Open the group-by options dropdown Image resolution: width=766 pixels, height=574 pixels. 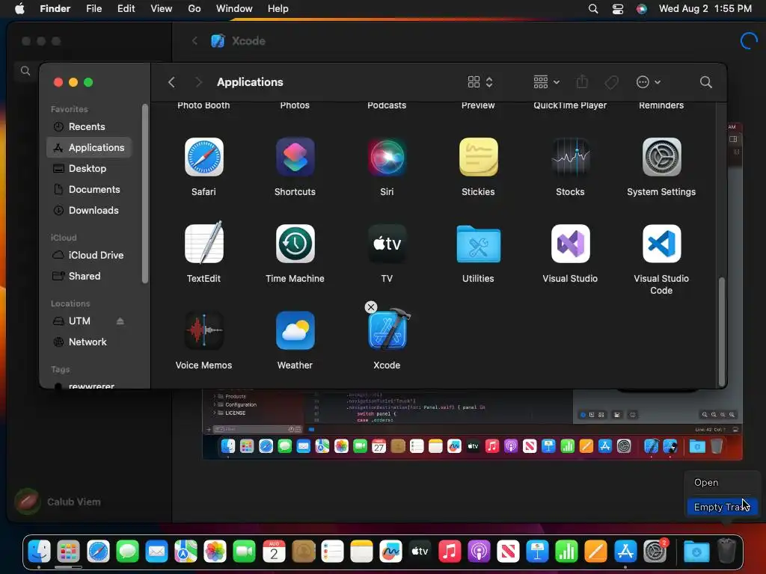coord(547,82)
